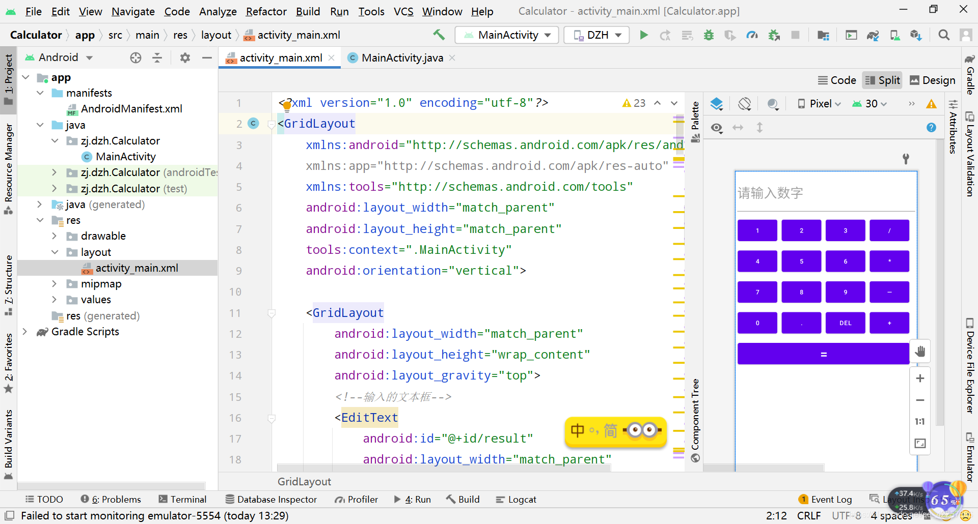The width and height of the screenshot is (978, 524).
Task: Click the purple equals button in preview
Action: tap(823, 354)
